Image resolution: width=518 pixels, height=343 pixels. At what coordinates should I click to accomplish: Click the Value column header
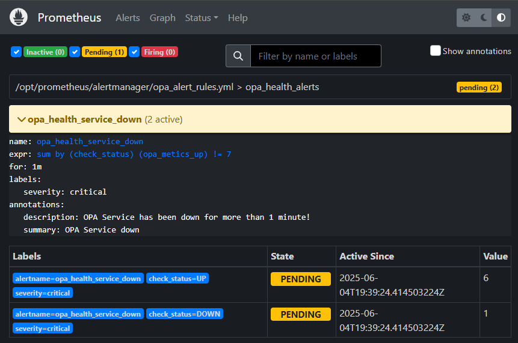coord(495,256)
